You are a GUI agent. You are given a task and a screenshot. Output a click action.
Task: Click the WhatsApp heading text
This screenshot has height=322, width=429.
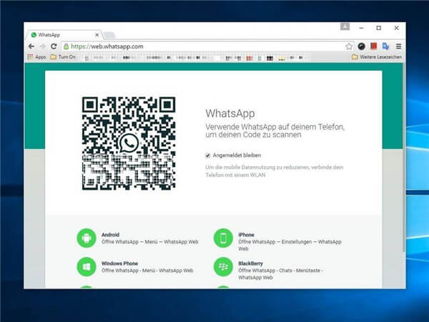coord(230,113)
